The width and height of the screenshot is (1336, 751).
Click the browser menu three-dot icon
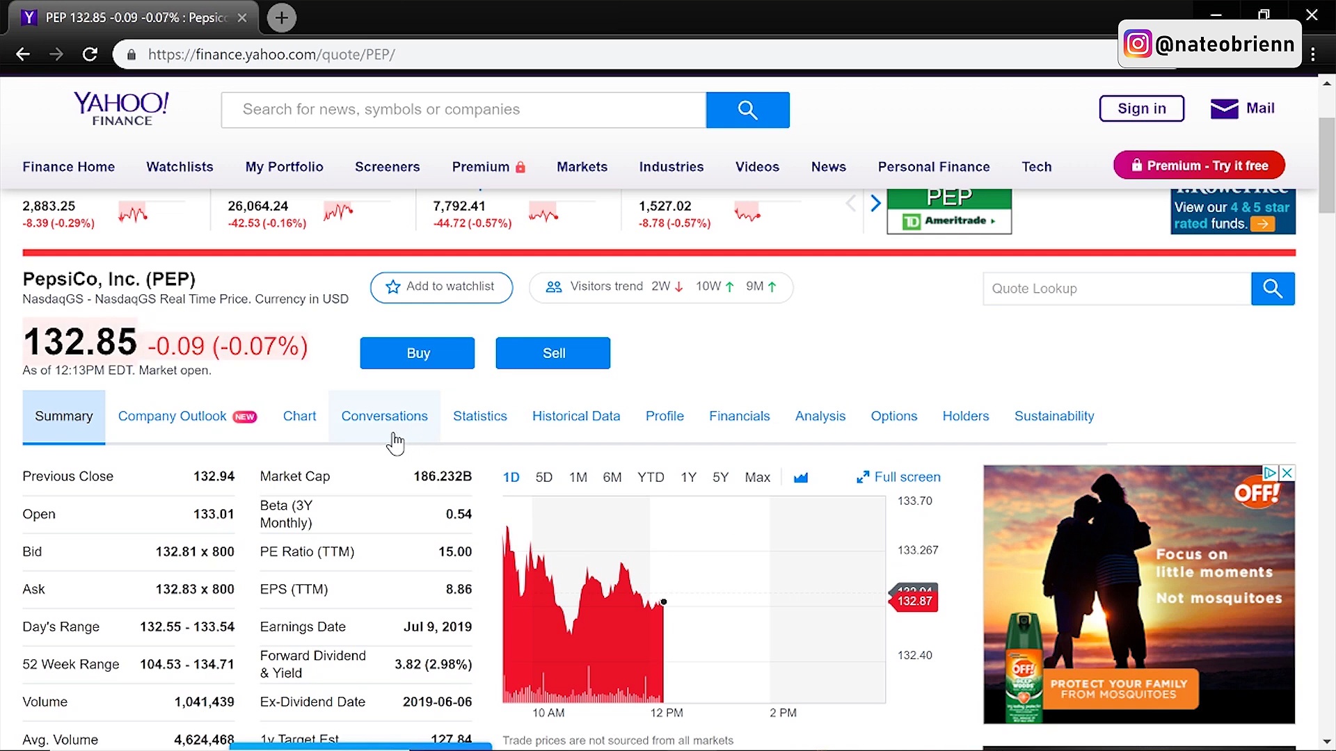pyautogui.click(x=1313, y=54)
